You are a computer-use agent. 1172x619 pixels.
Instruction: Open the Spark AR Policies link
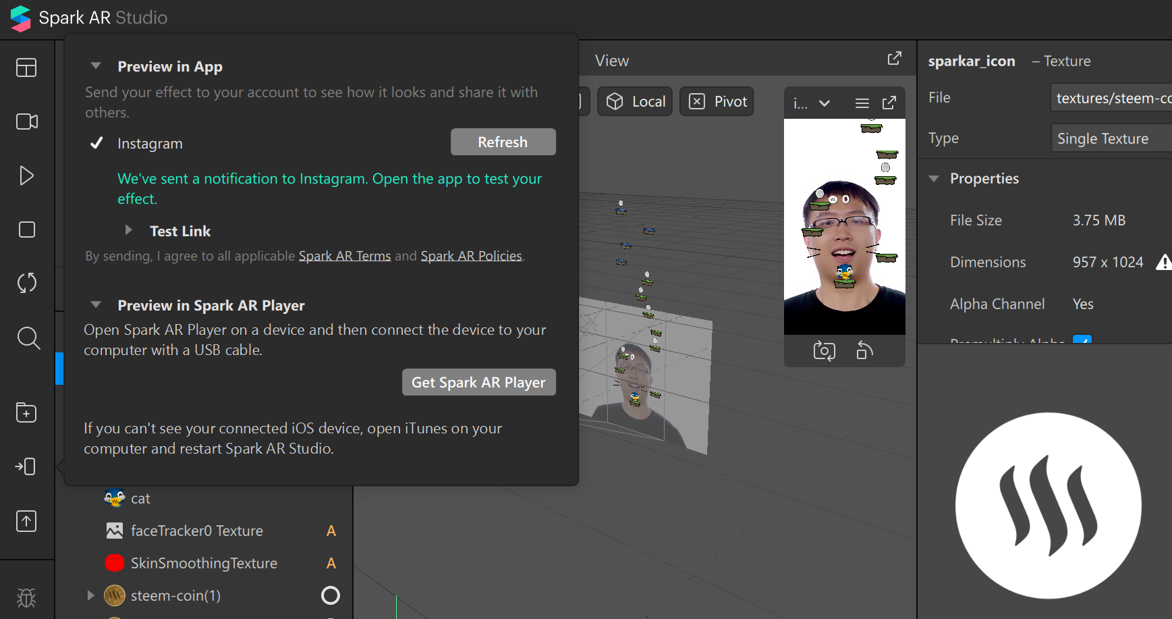click(x=471, y=256)
